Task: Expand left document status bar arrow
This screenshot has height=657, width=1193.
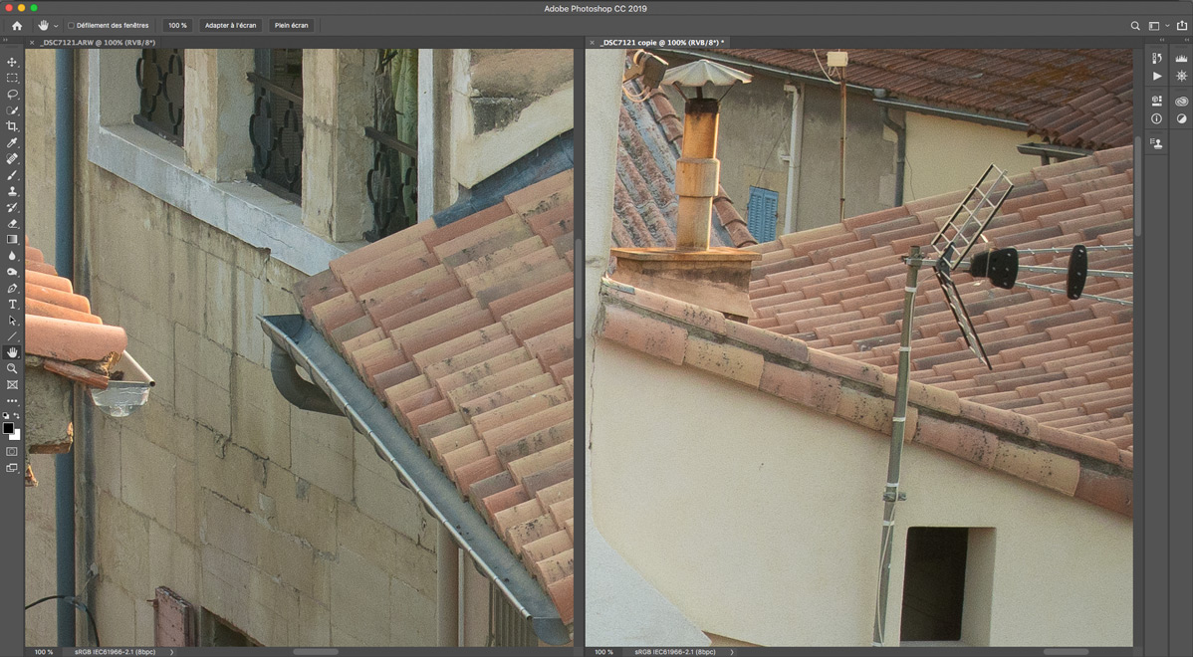Action: click(171, 652)
